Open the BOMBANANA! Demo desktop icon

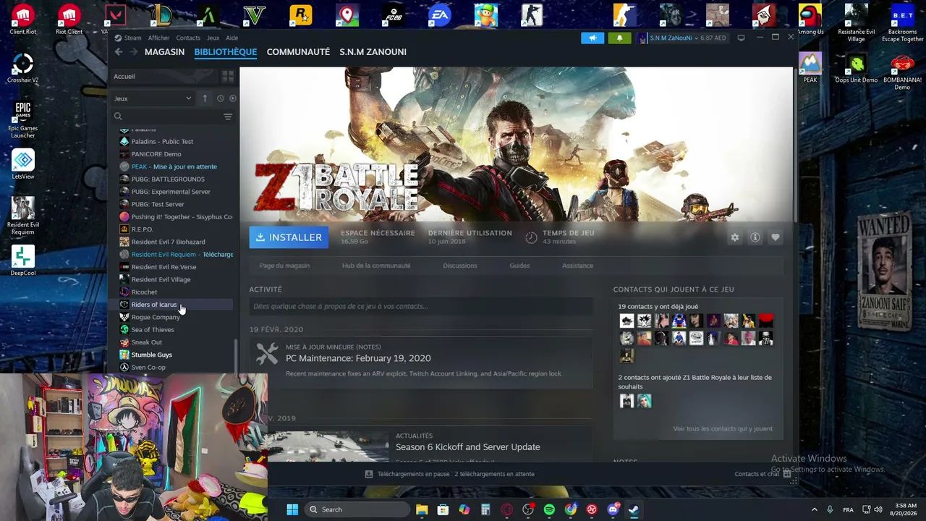tap(902, 72)
